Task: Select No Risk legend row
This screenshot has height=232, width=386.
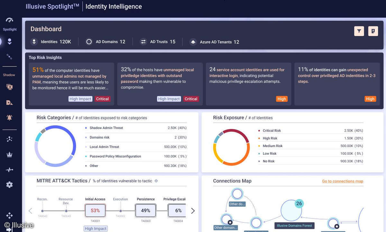Action: 310,161
